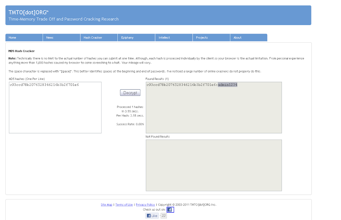Click the Facebook icon beside "Check us out on"
341x220 pixels.
pos(170,210)
